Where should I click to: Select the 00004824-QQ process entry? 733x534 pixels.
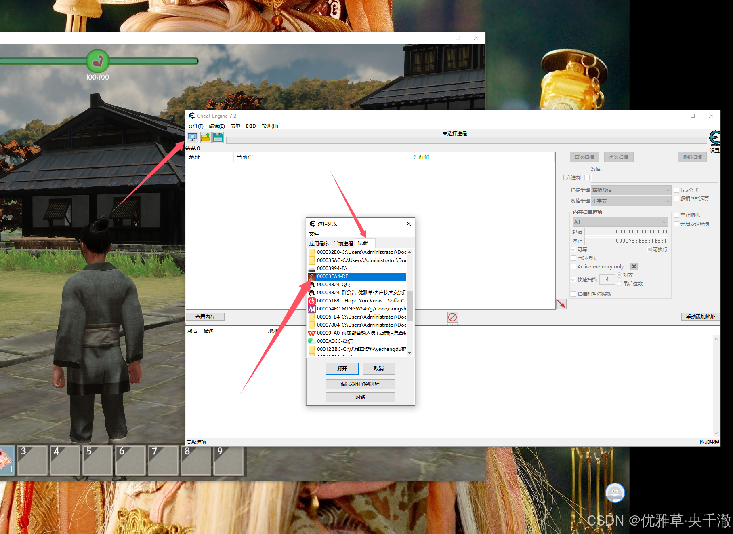[357, 285]
